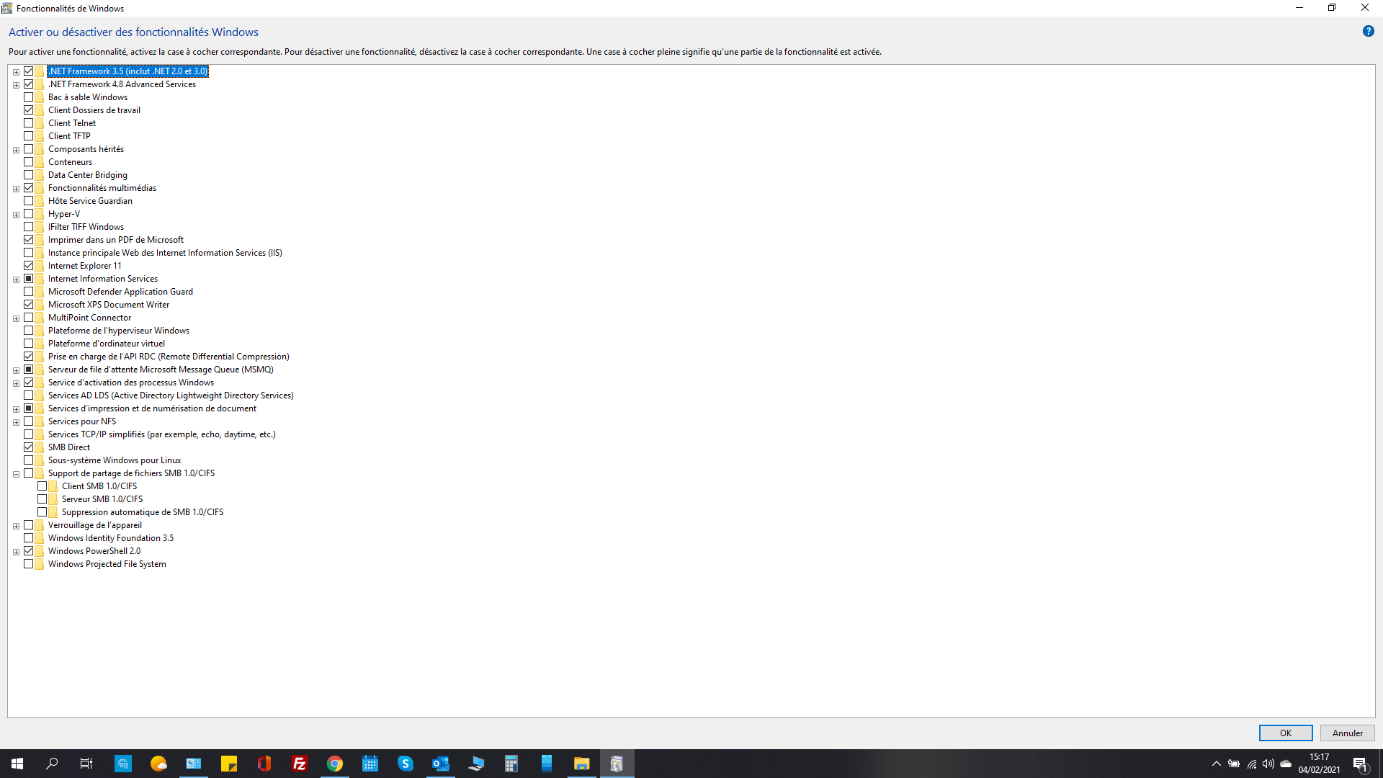Expand the Internet Information Services node
The height and width of the screenshot is (778, 1383).
(16, 280)
